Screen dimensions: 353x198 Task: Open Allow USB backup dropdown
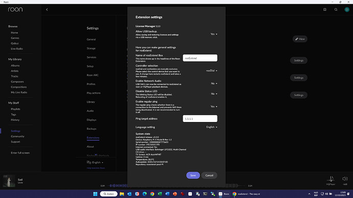tap(214, 34)
